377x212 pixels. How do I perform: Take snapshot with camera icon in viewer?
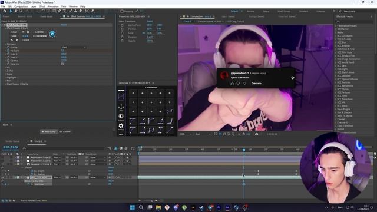pyautogui.click(x=257, y=134)
